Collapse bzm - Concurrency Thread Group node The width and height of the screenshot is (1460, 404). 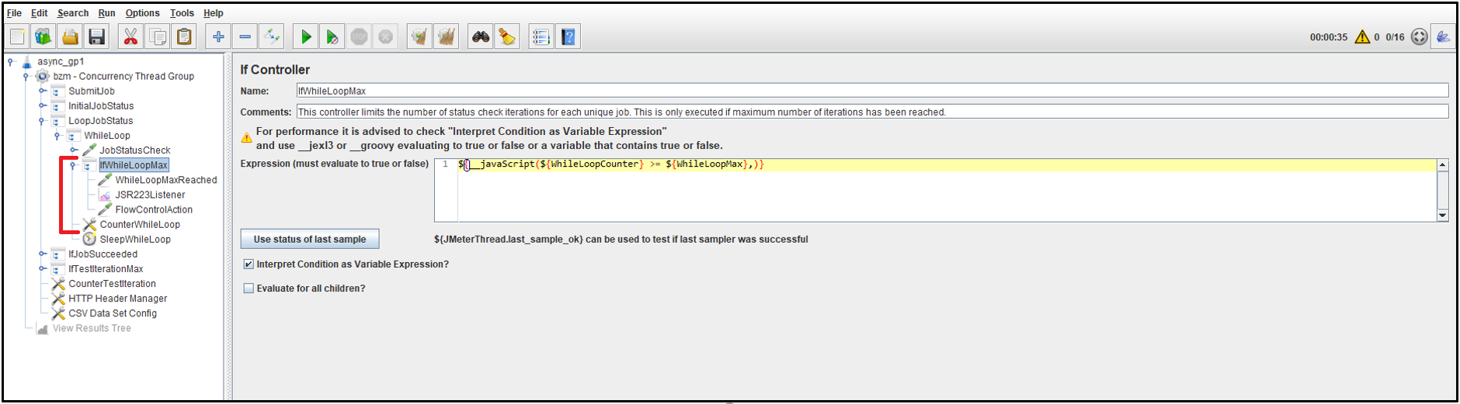tap(26, 76)
